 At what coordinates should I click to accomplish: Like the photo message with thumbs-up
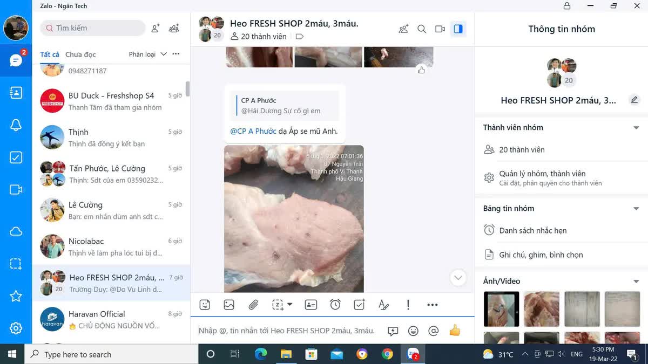click(x=421, y=70)
